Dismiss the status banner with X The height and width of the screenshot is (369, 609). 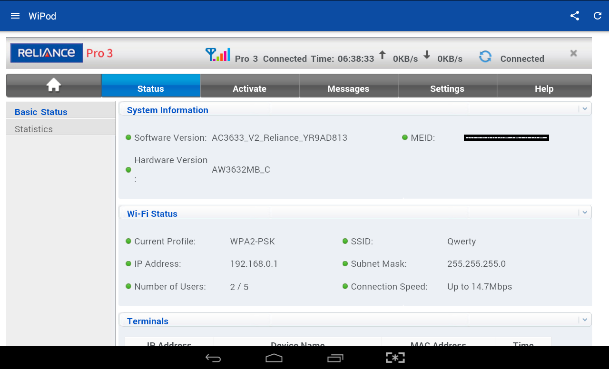click(574, 53)
